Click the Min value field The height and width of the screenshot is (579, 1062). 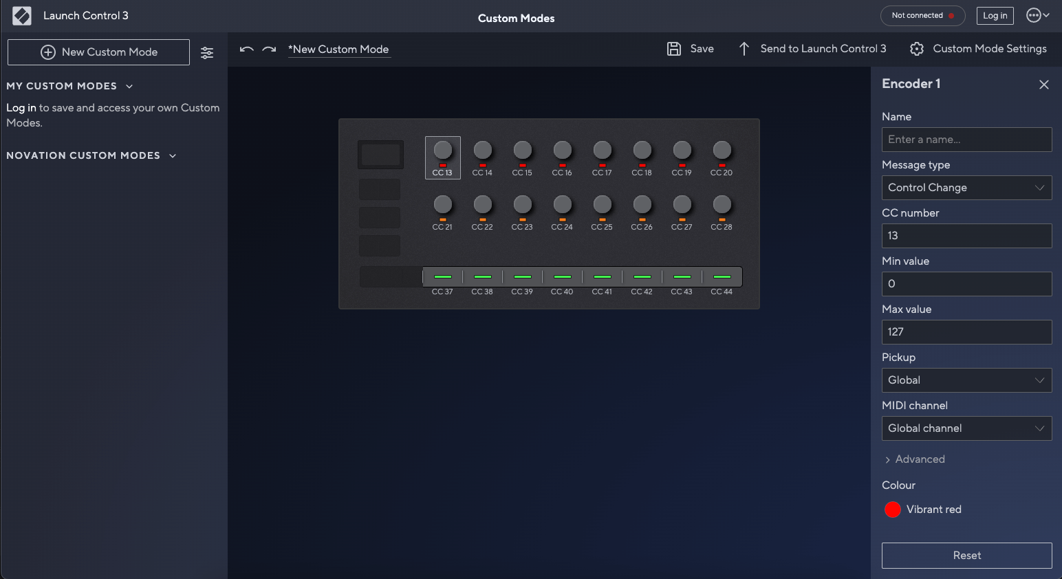point(966,284)
